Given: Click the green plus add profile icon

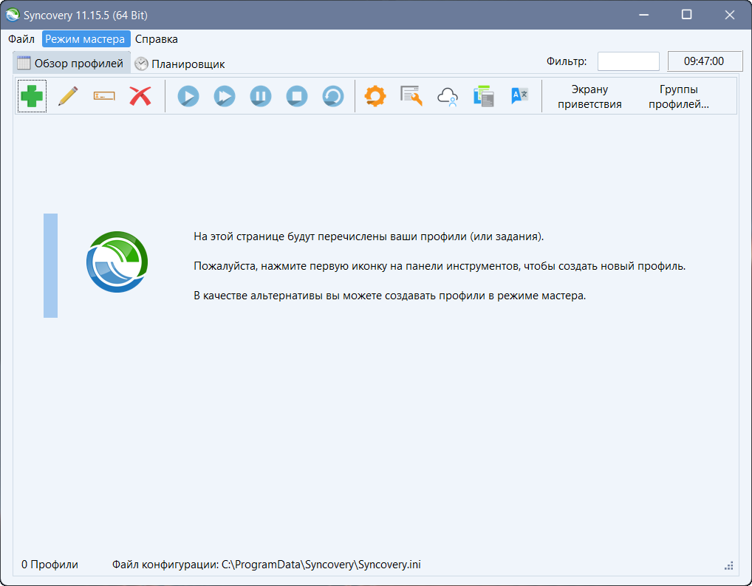Looking at the screenshot, I should (x=32, y=96).
